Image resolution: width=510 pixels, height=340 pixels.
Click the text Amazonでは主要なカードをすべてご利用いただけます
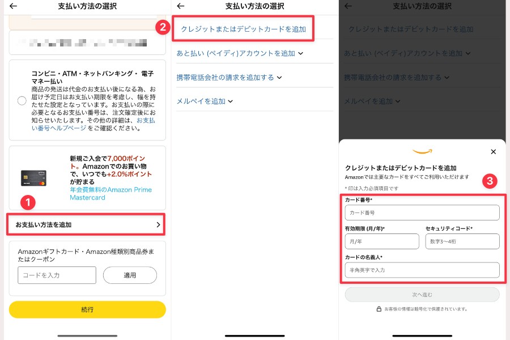tap(407, 177)
